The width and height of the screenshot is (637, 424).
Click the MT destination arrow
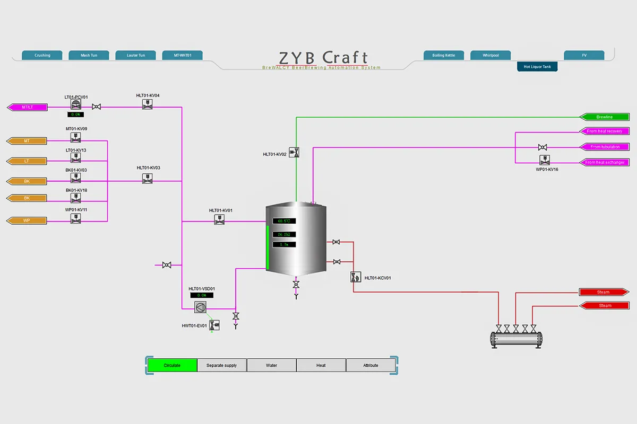(27, 141)
